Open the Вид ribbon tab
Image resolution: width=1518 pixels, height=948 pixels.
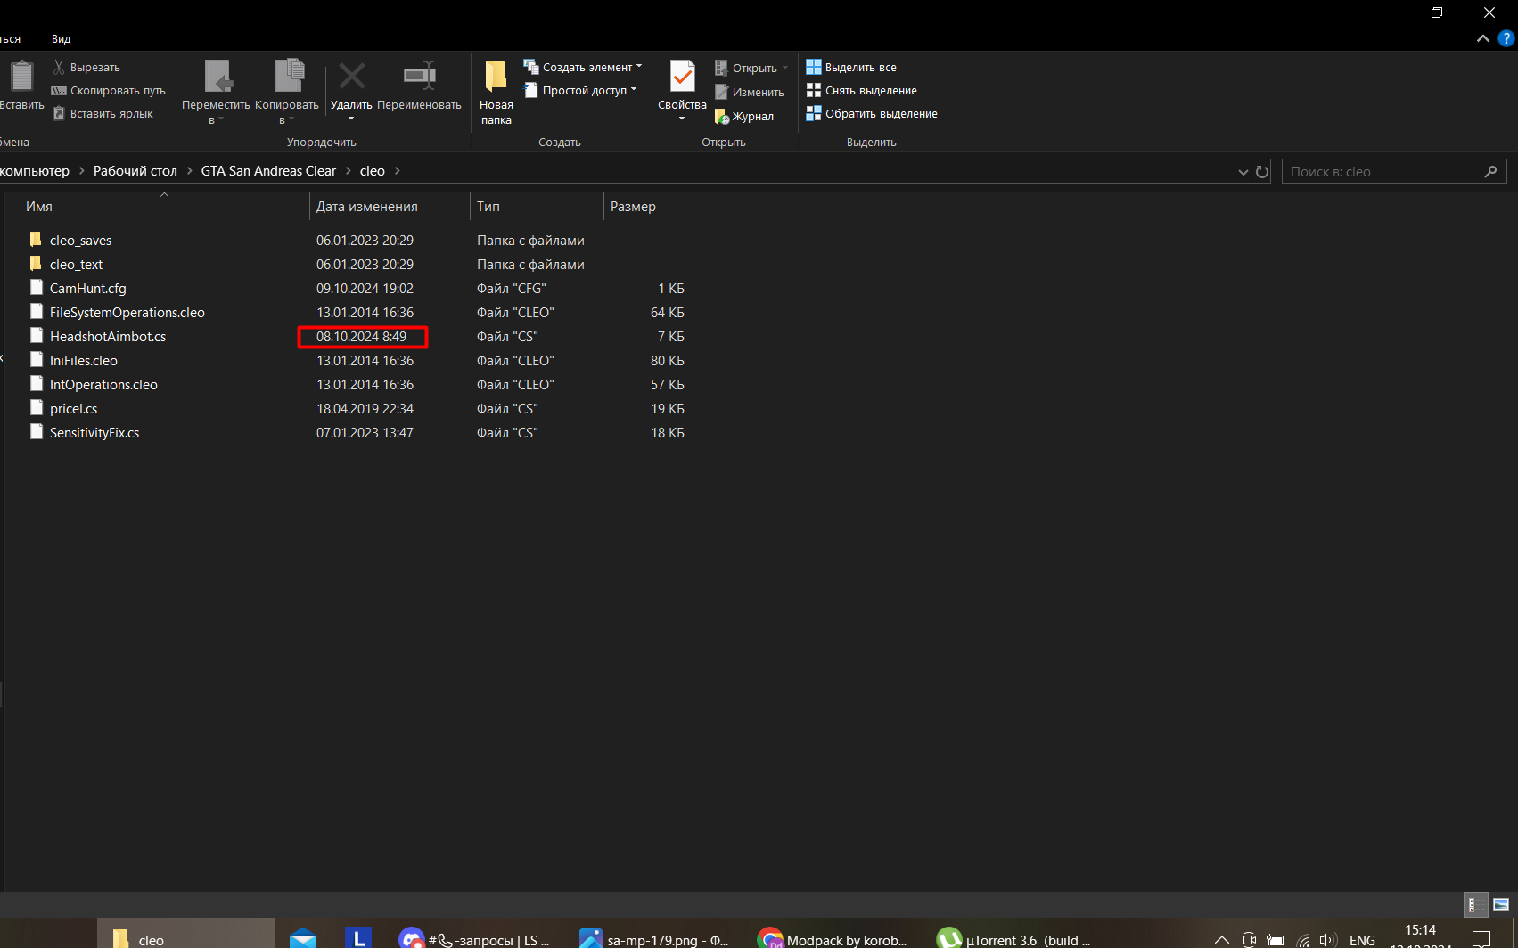point(61,38)
